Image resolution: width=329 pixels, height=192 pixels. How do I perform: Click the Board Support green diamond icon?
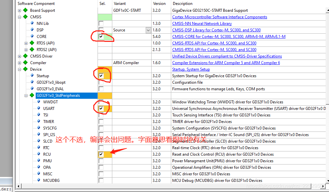point(26,10)
